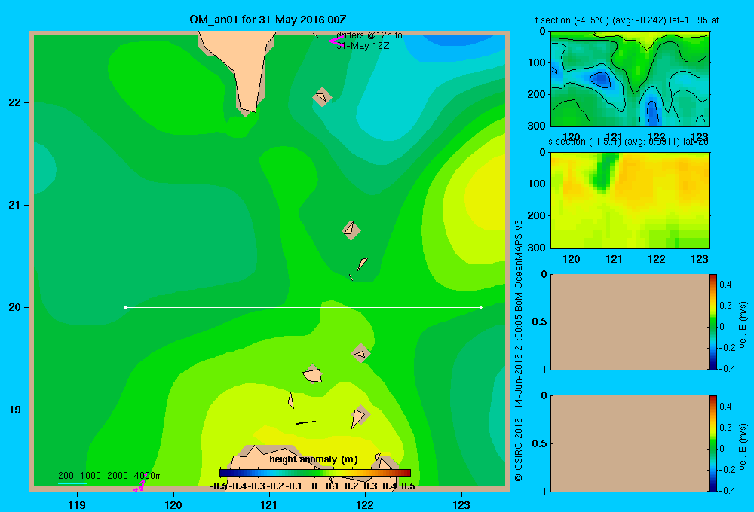Click the main map longitude label '121'
Image resolution: width=754 pixels, height=512 pixels.
(x=269, y=504)
